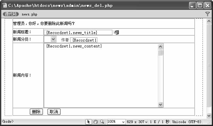Viewport: 213px width, 126px height.
Task: Click the document vertical scrollbar thumb
Action: [x=209, y=65]
